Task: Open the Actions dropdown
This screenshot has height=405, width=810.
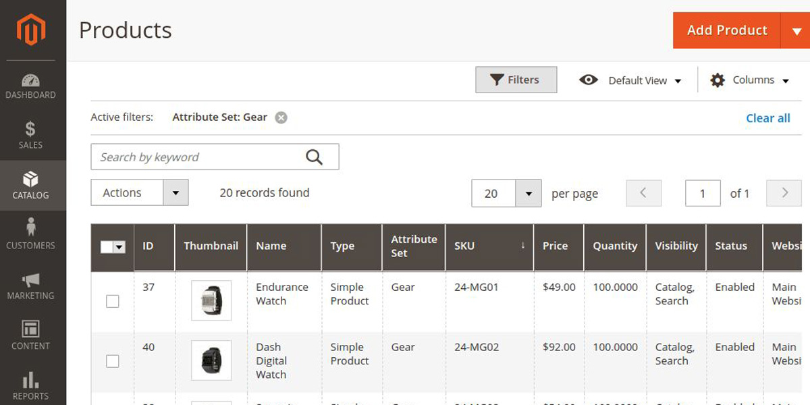Action: pos(140,192)
